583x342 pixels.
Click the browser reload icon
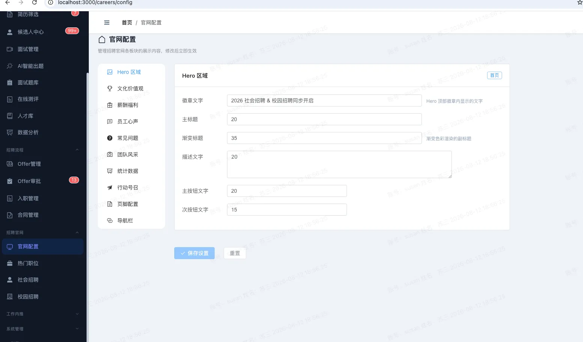(34, 3)
